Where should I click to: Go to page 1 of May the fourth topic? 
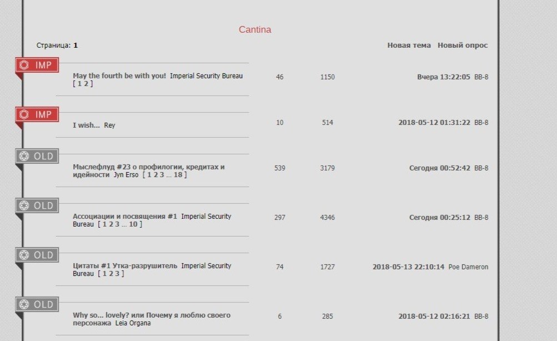click(x=79, y=84)
